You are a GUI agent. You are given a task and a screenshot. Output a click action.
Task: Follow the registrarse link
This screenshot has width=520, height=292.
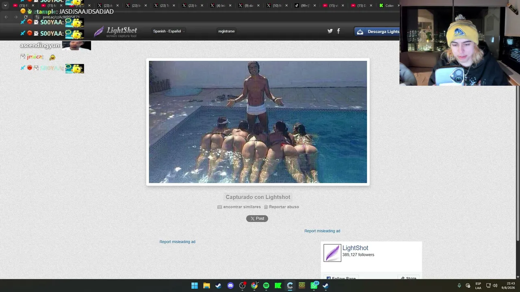tap(226, 31)
